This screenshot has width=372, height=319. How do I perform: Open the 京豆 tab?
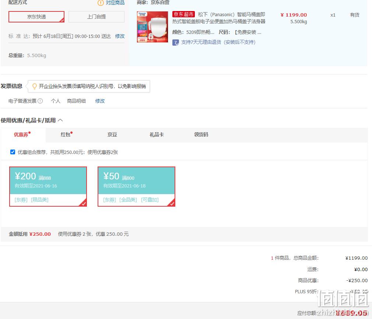click(112, 134)
